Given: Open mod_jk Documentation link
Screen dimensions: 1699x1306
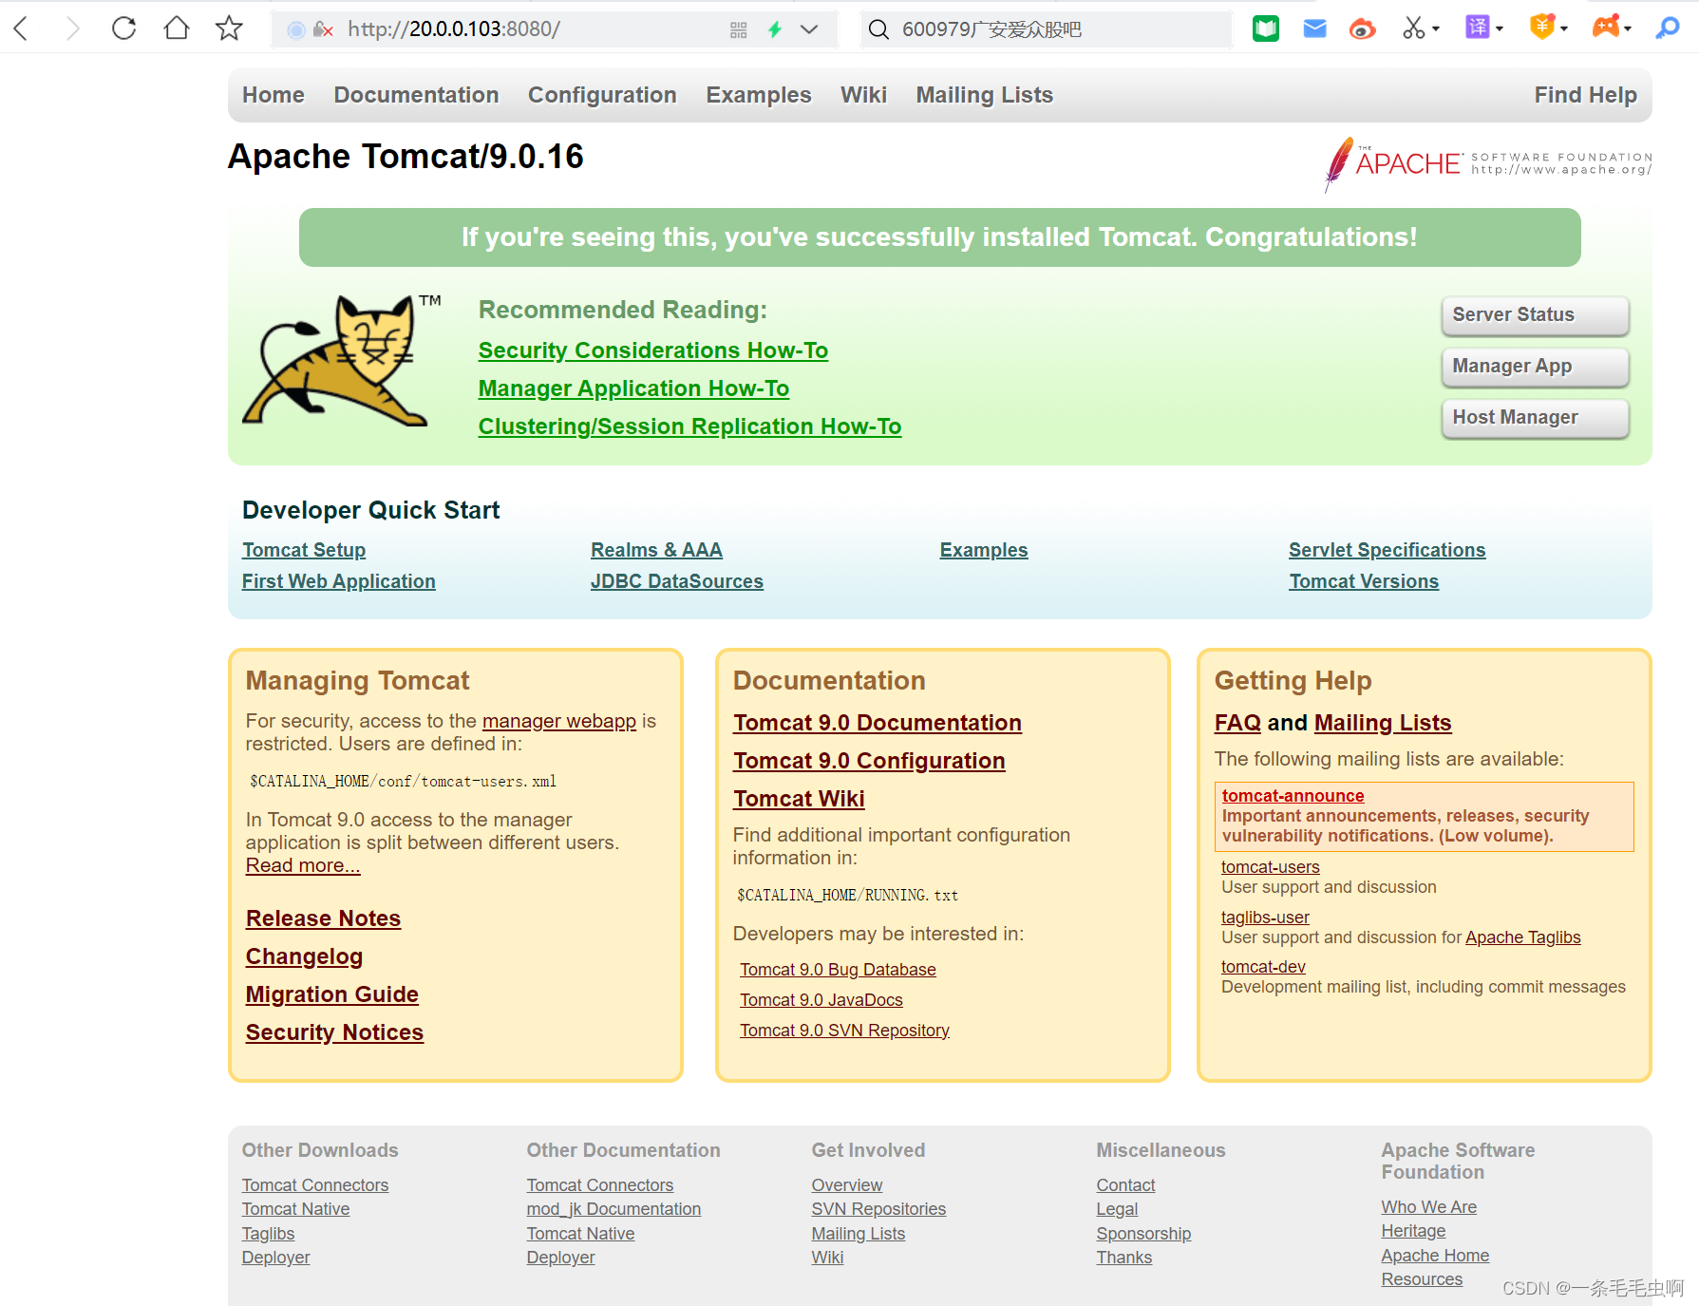Looking at the screenshot, I should (x=614, y=1209).
